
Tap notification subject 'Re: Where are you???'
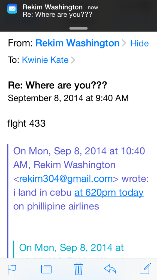tap(57, 14)
